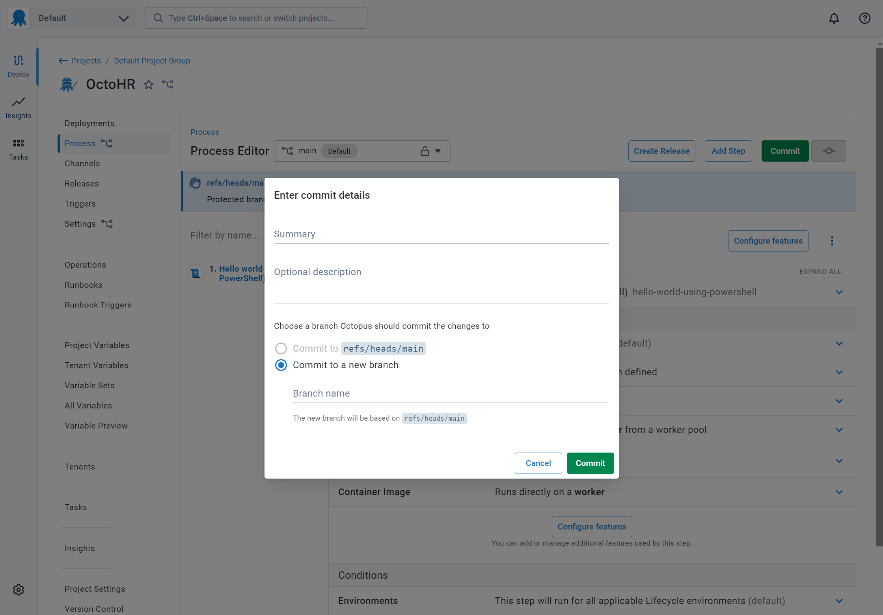The height and width of the screenshot is (615, 883).
Task: Open Deploy section in left rail
Action: [x=19, y=66]
